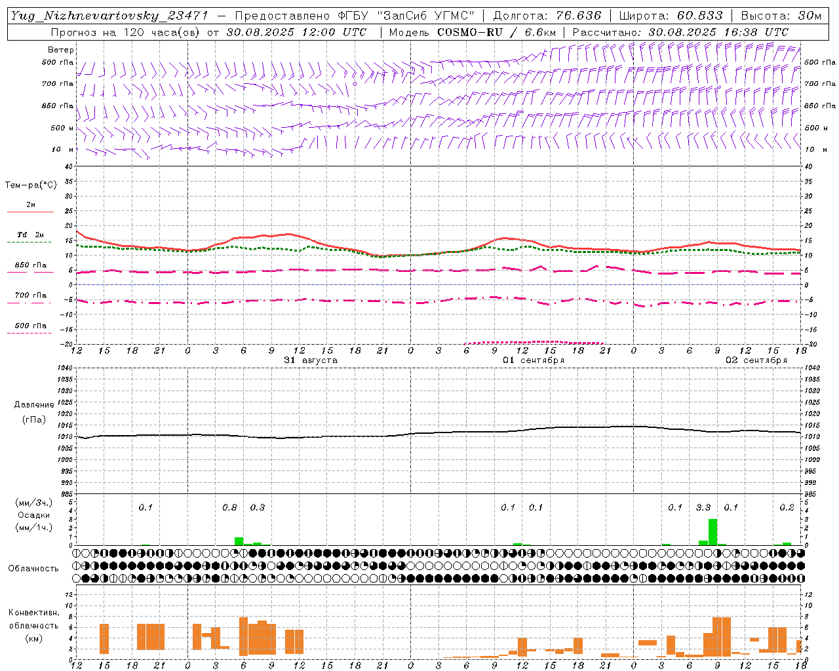
Task: Click the station title Yug_Nizhnevartovsky_23471
Action: [110, 16]
